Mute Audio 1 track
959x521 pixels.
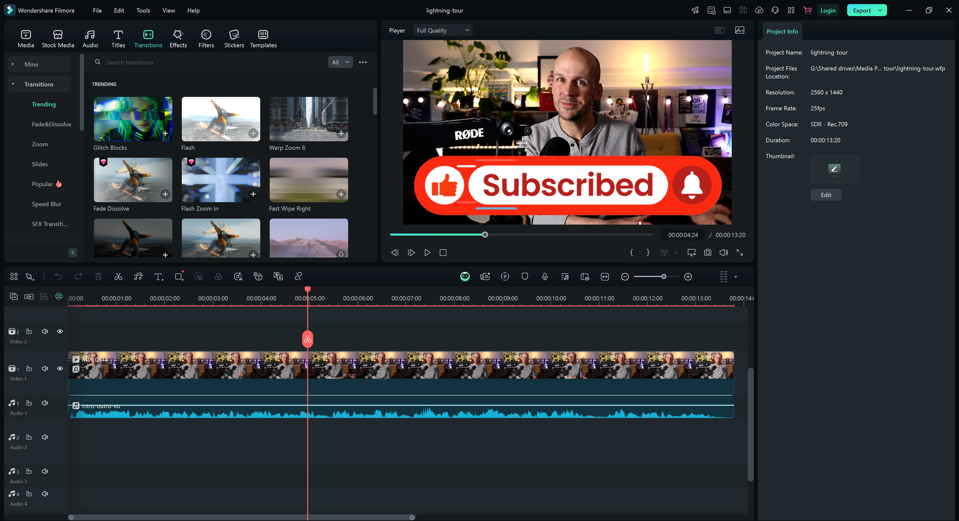[x=44, y=402]
